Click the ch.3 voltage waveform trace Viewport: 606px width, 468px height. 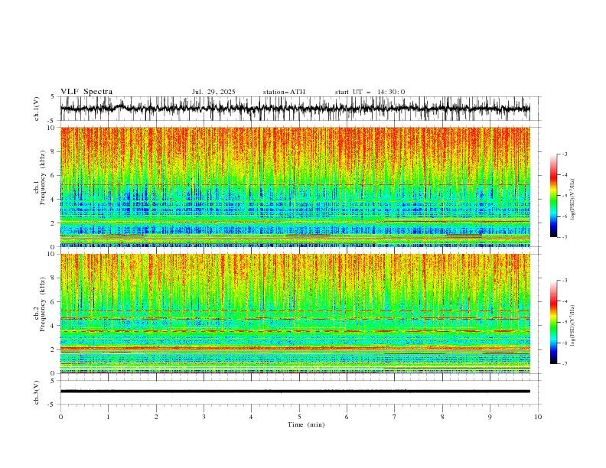[295, 392]
